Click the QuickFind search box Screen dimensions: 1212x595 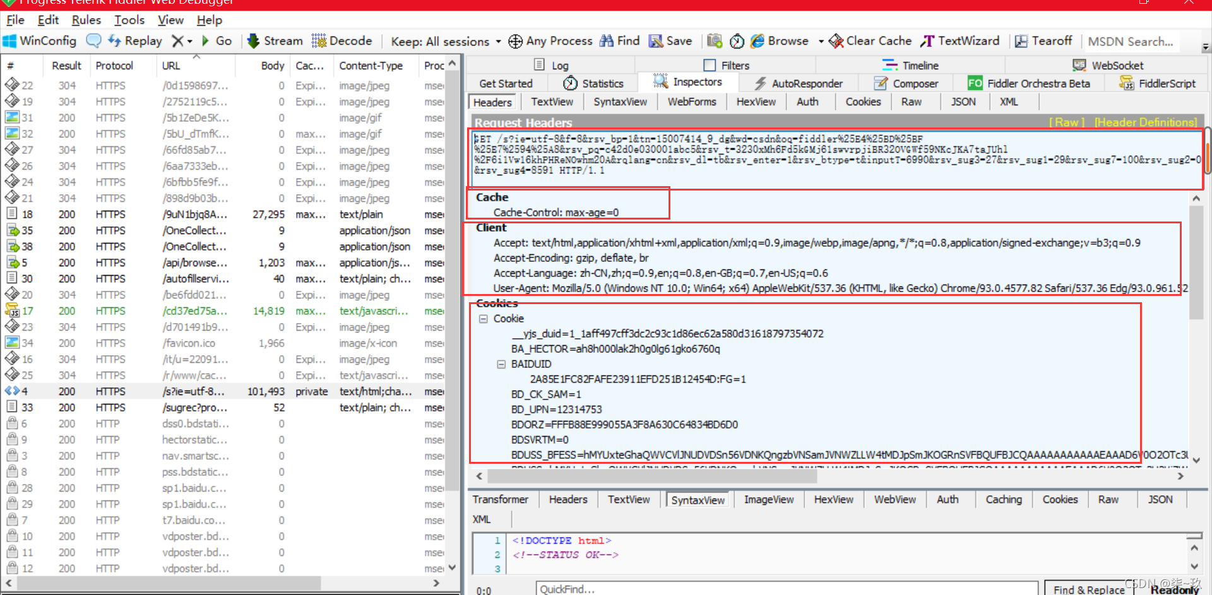787,589
